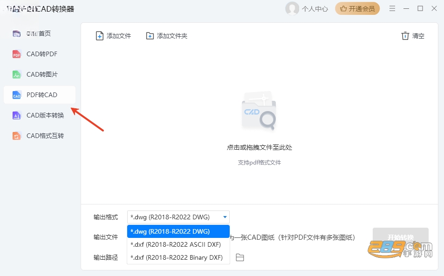Click the add folder plus icon
This screenshot has width=444, height=276.
pos(150,36)
